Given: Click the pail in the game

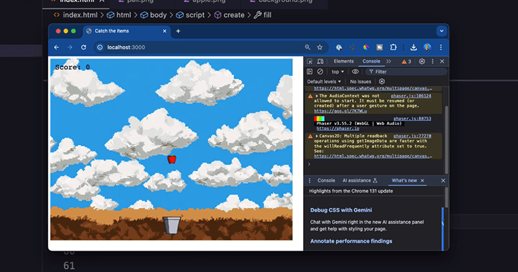Looking at the screenshot, I should click(x=172, y=225).
